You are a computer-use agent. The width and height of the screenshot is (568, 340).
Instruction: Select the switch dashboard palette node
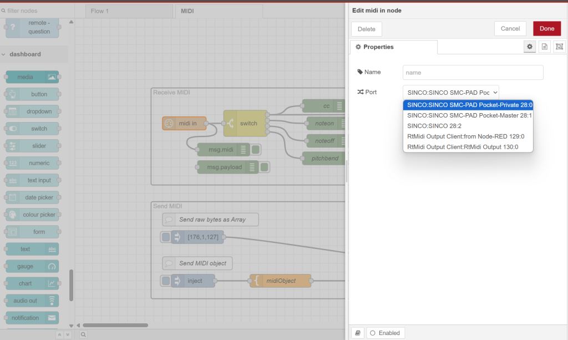coord(32,129)
